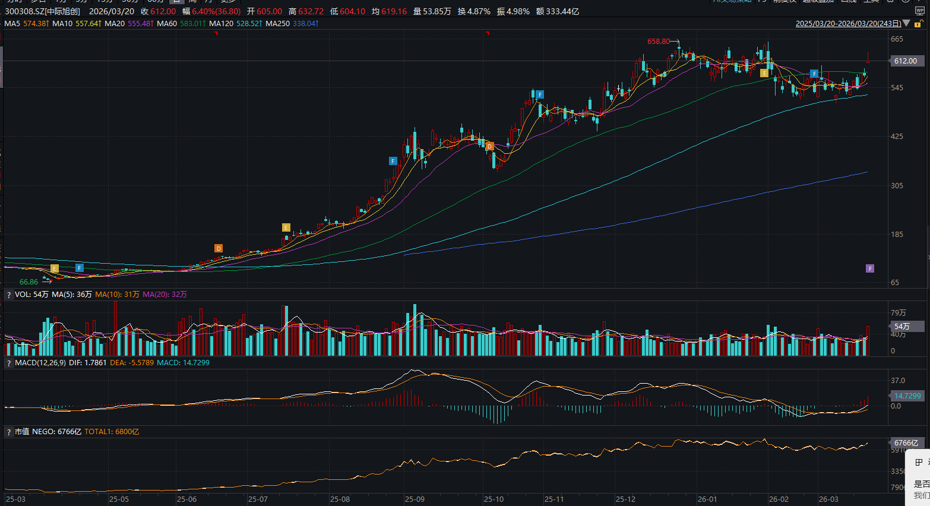930x506 pixels.
Task: Click the blue F marker near 25-09
Action: (393, 161)
